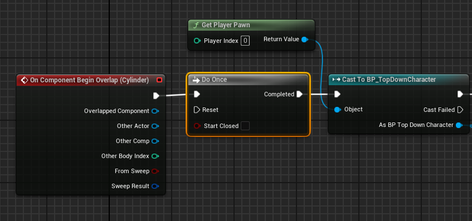Select the Do Once node title
472x221 pixels.
(215, 80)
